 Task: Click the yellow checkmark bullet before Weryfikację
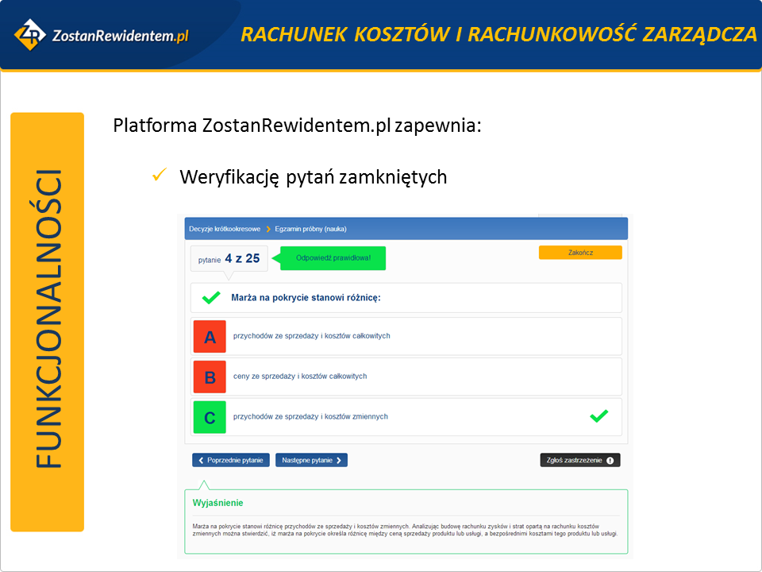158,175
